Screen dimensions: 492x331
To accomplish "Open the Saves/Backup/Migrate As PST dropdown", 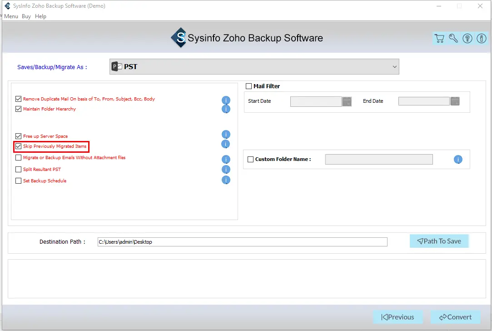I will point(254,66).
